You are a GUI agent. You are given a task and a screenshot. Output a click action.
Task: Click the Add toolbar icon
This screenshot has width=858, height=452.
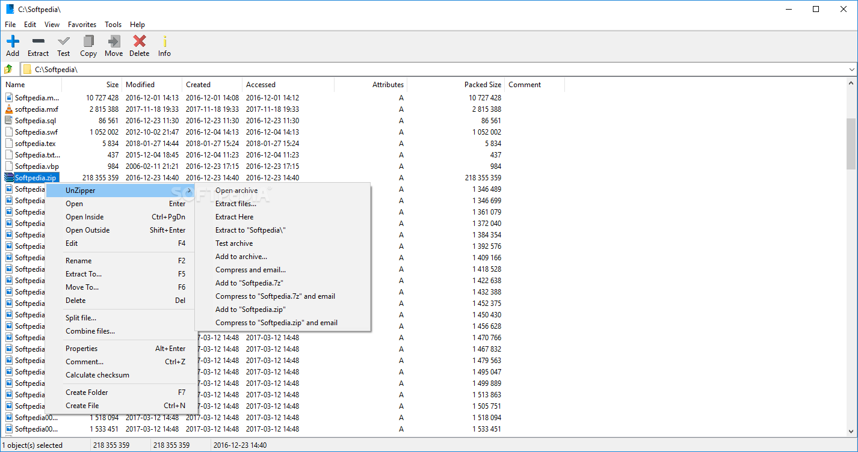click(x=13, y=41)
